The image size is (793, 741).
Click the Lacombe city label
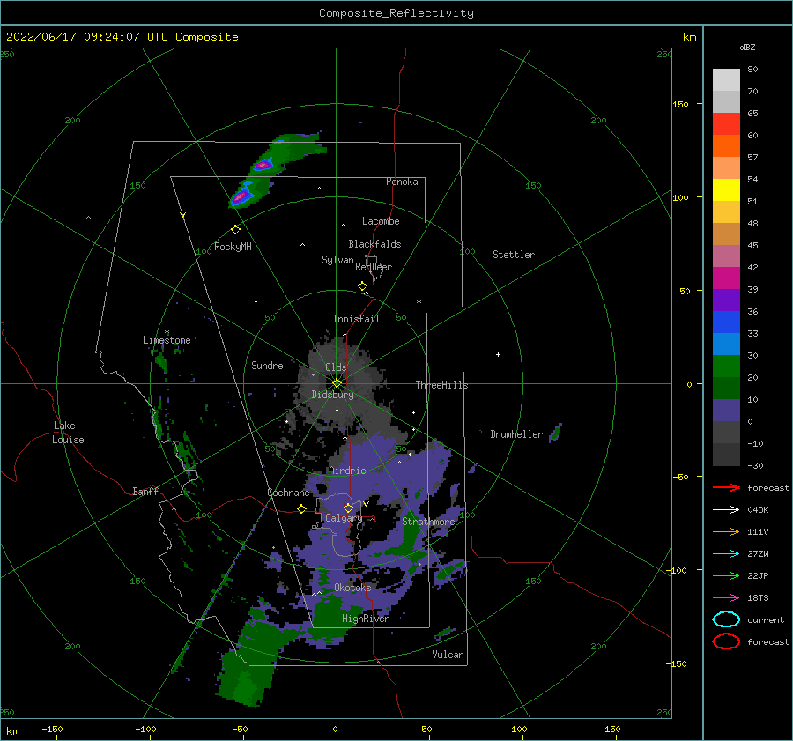point(381,221)
